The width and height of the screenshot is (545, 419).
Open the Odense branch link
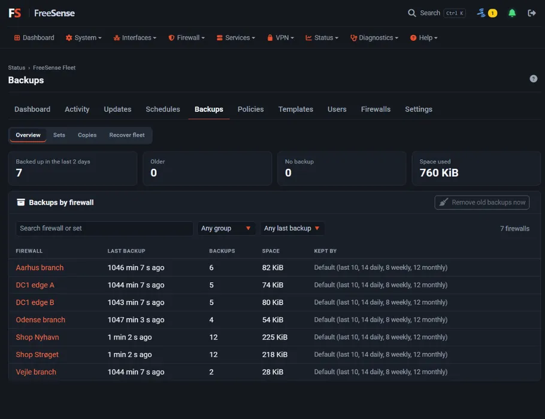point(40,320)
